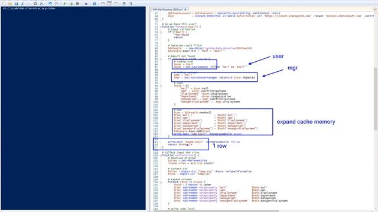Stop operation with the square stop icon

click(x=77, y=4)
